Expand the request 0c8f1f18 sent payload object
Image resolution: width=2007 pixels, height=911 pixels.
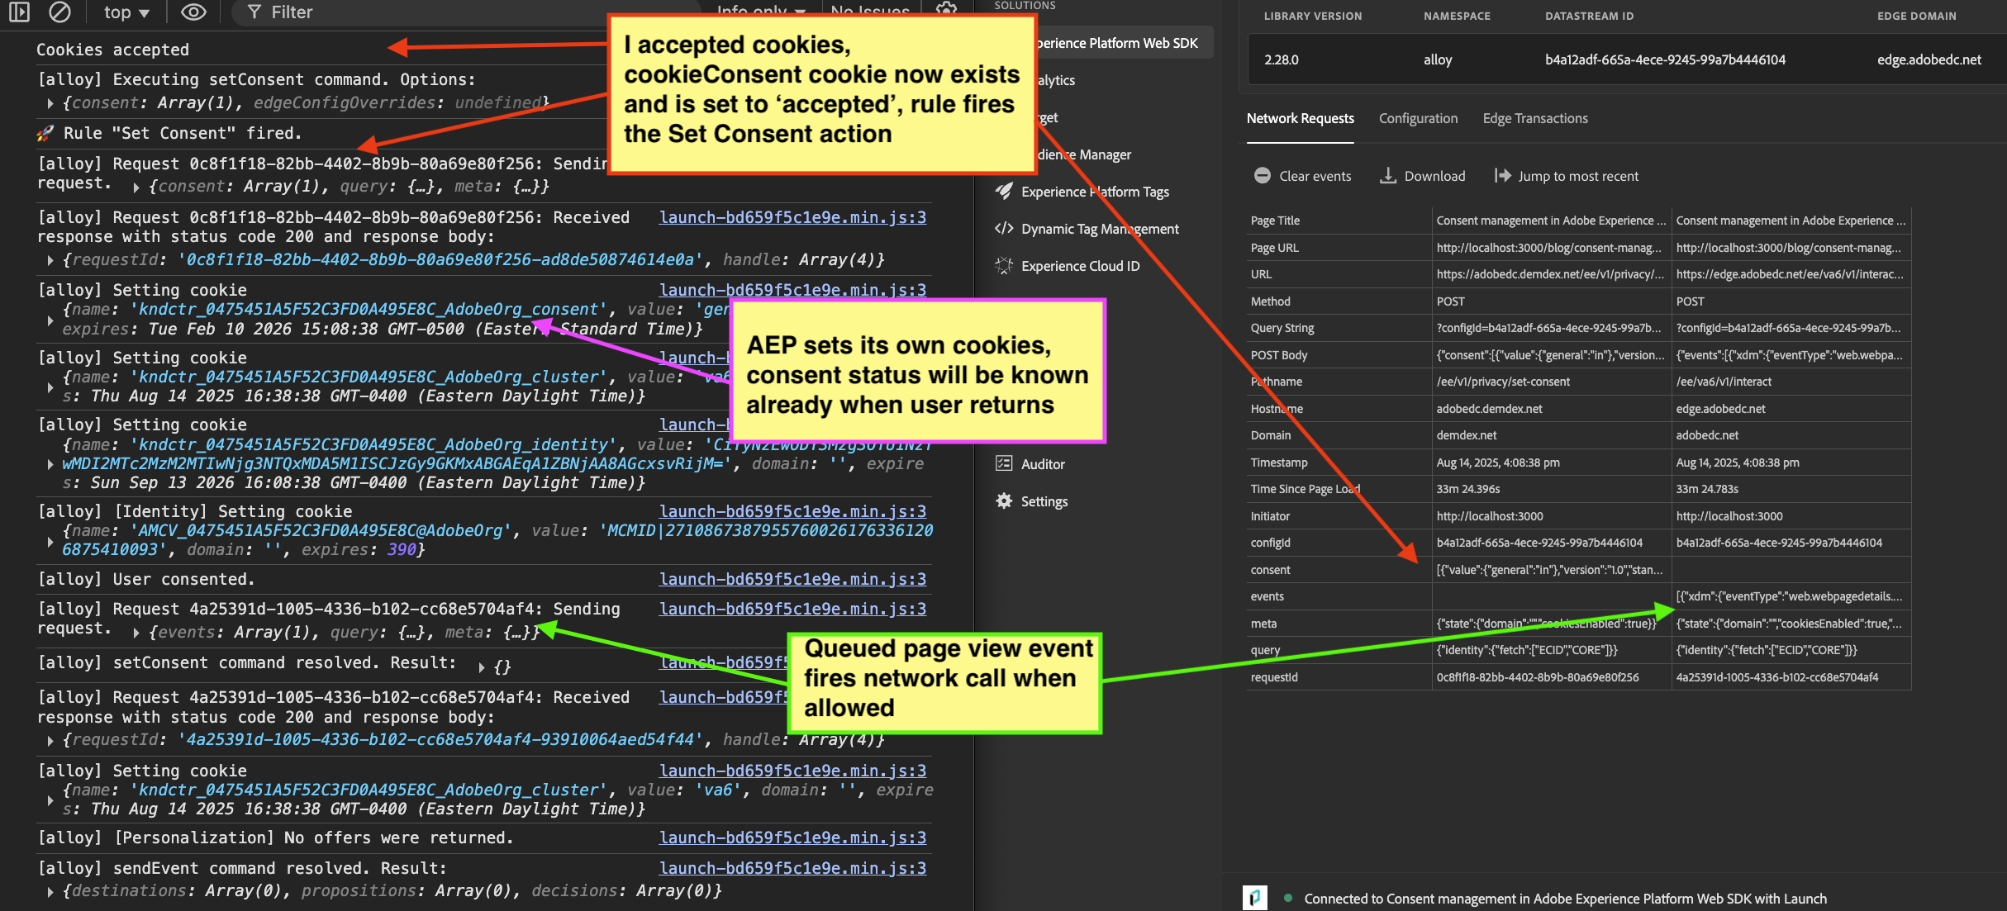coord(136,187)
